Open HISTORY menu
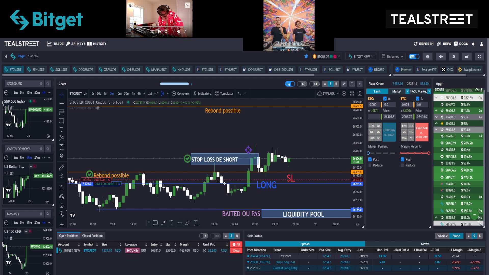Image resolution: width=489 pixels, height=275 pixels. (97, 44)
